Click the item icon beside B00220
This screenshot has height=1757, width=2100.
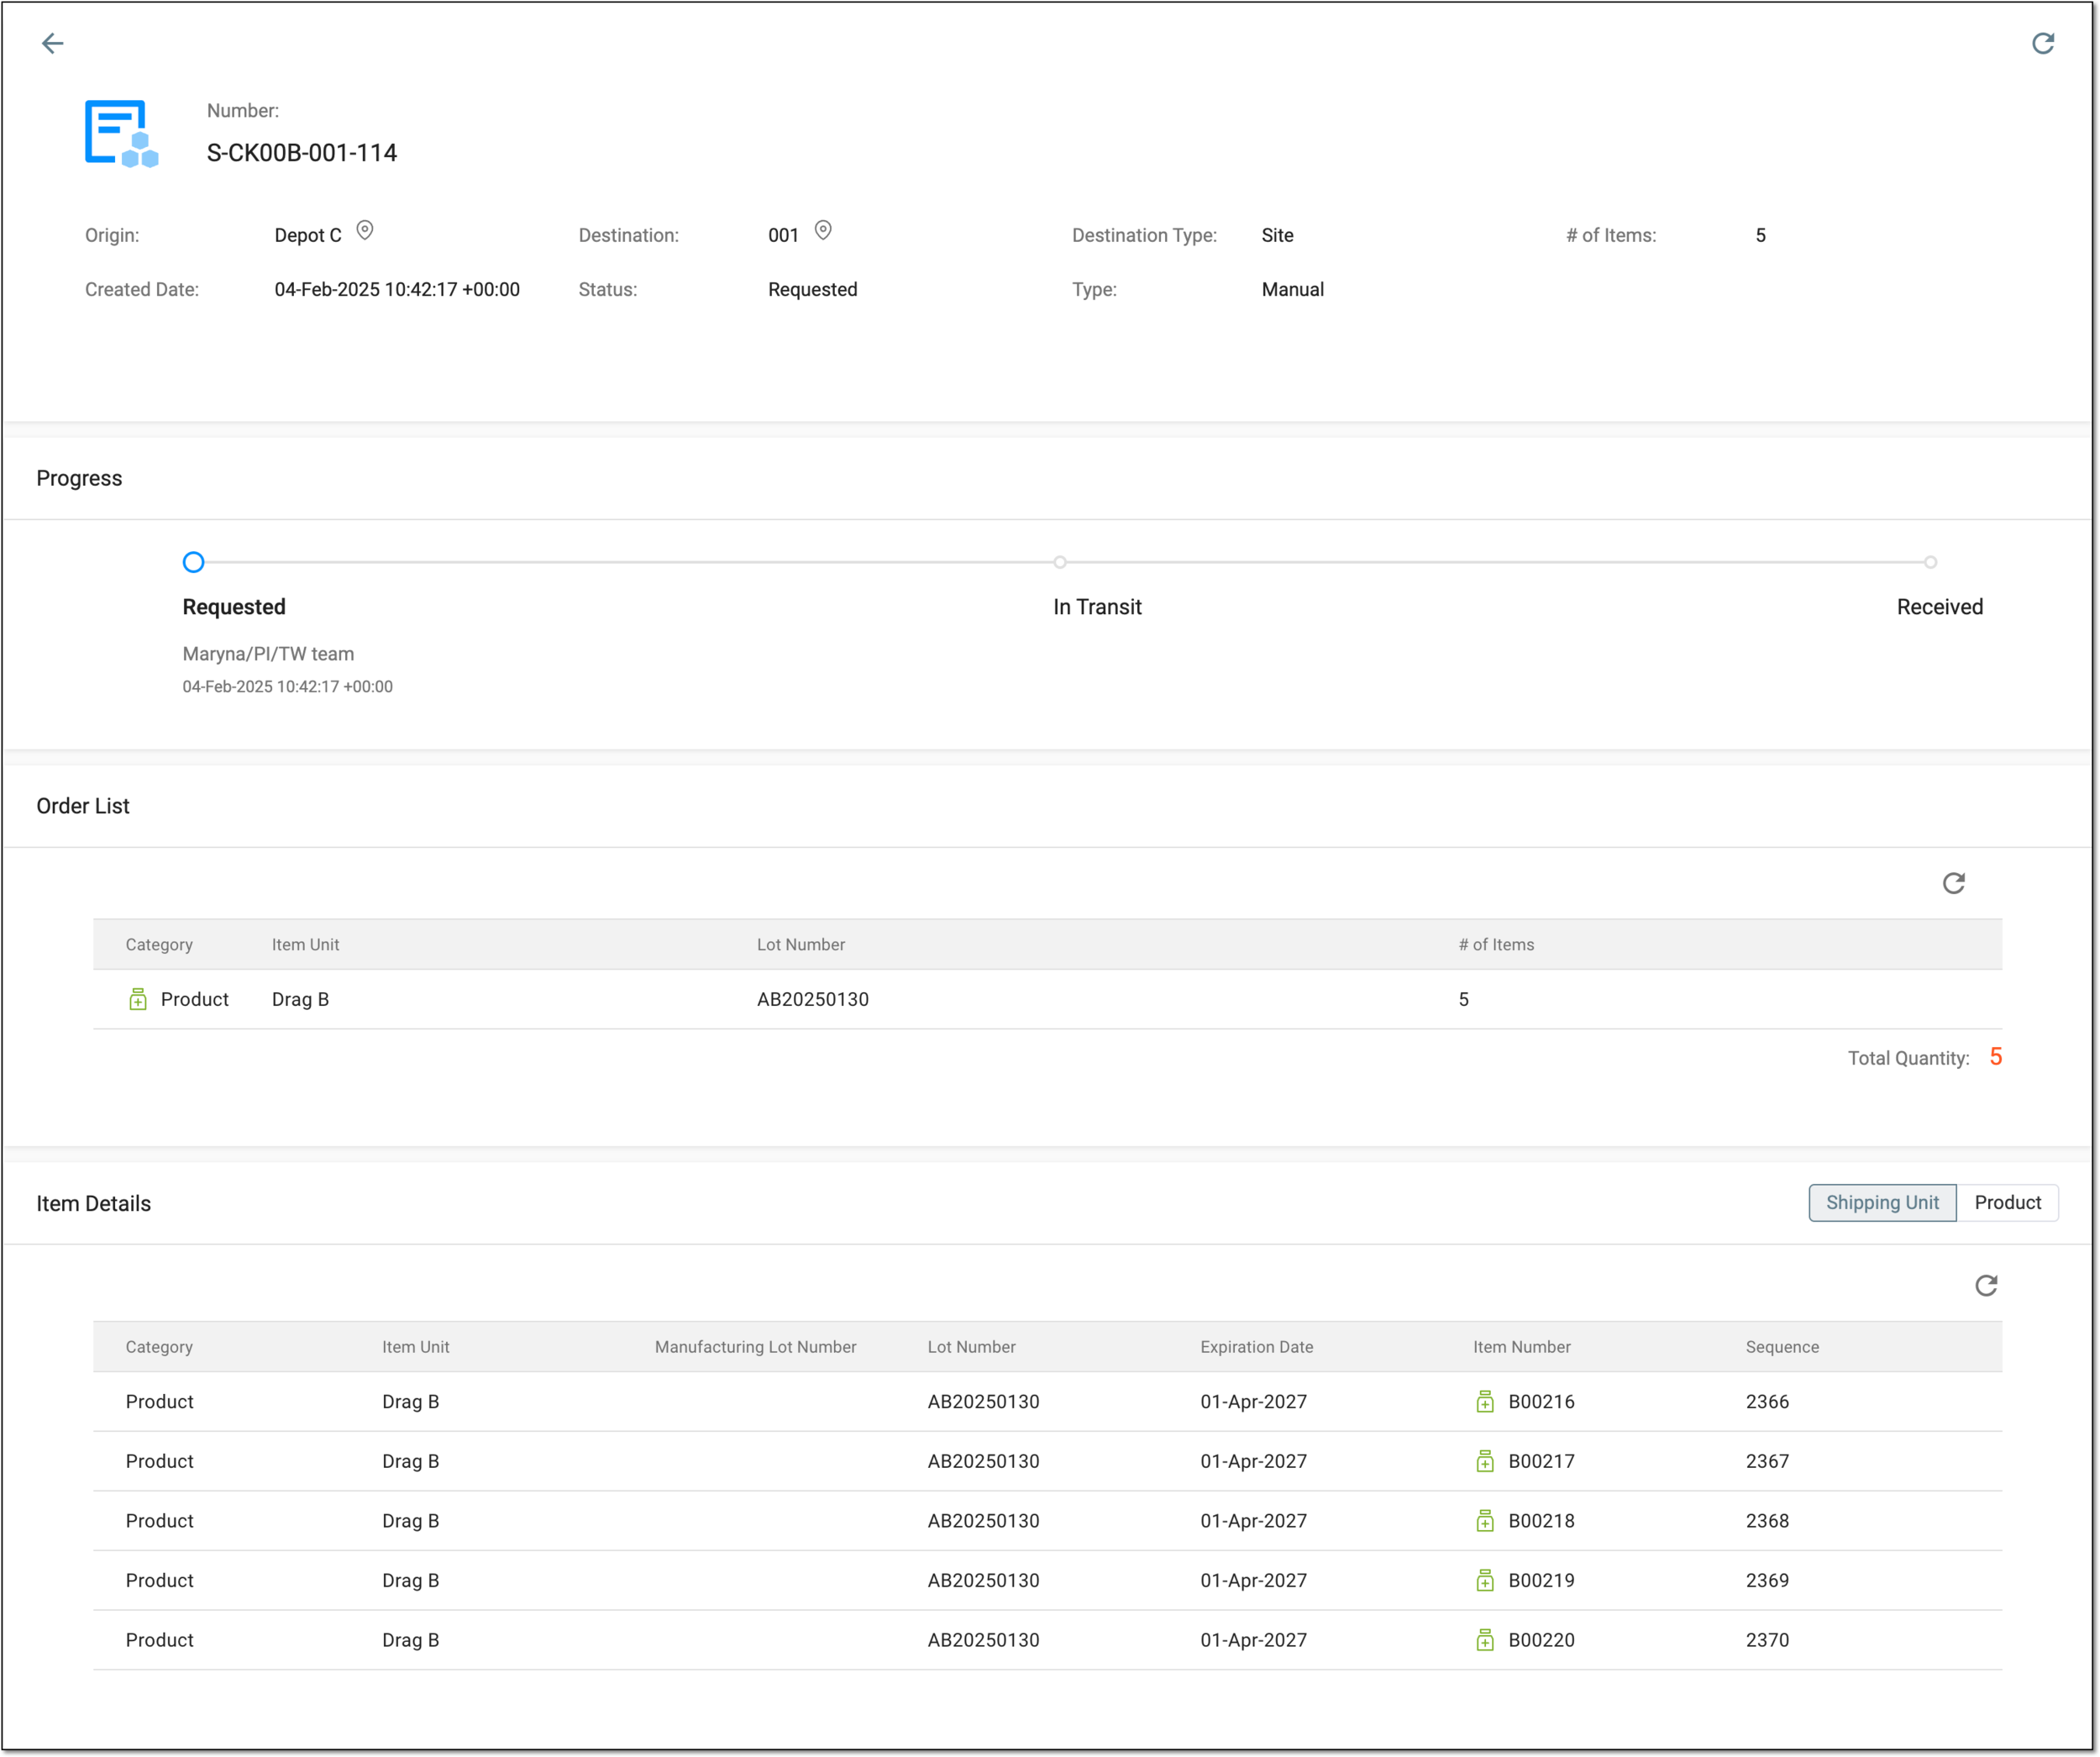(1485, 1641)
